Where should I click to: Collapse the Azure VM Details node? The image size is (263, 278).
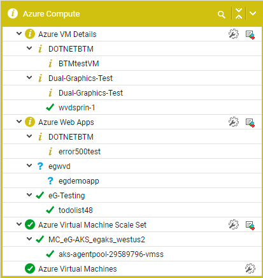(19, 34)
